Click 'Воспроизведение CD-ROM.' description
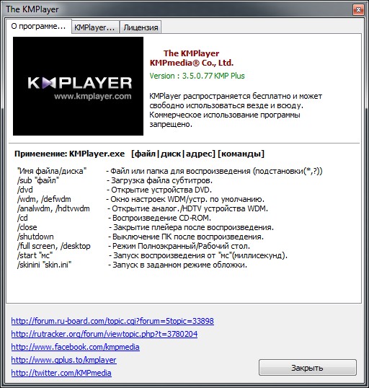 pyautogui.click(x=161, y=218)
